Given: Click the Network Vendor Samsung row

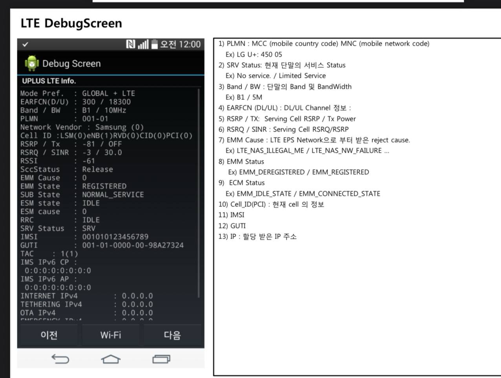Looking at the screenshot, I should 82,127.
